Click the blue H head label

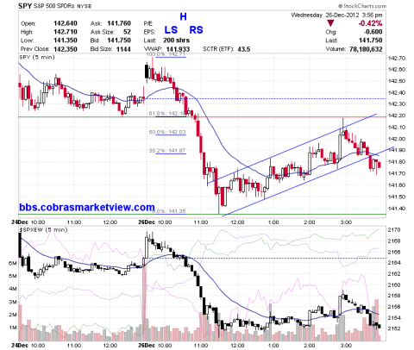[x=183, y=17]
